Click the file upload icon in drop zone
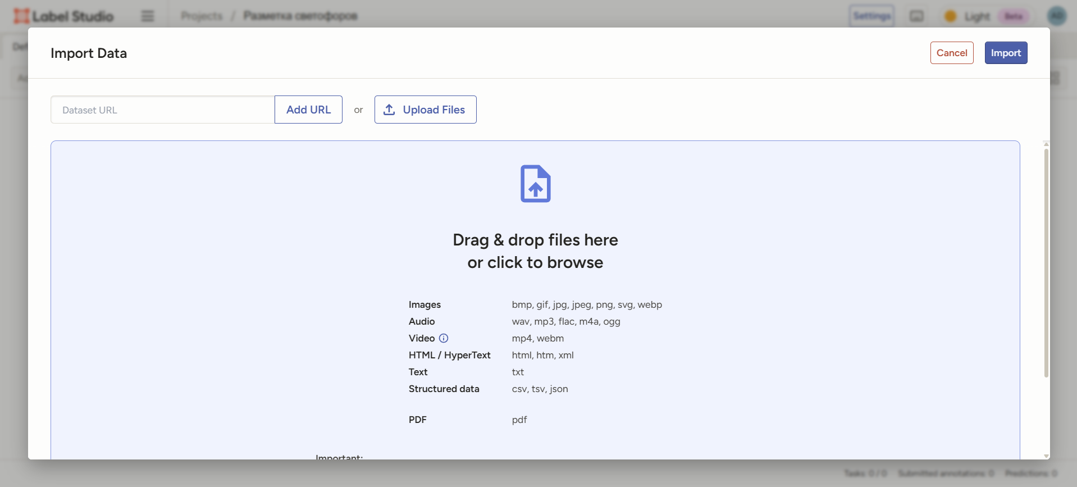 (535, 184)
